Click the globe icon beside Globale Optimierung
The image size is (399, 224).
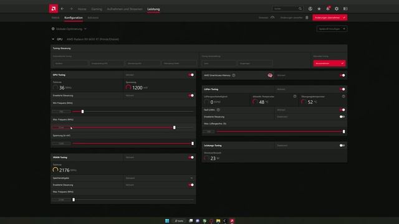point(53,29)
